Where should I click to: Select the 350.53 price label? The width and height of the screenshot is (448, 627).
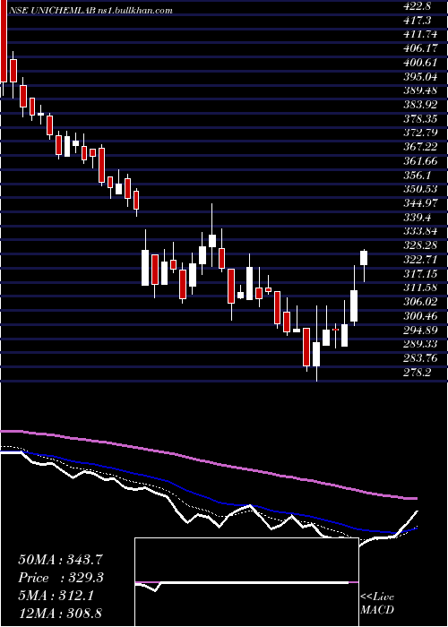(421, 189)
